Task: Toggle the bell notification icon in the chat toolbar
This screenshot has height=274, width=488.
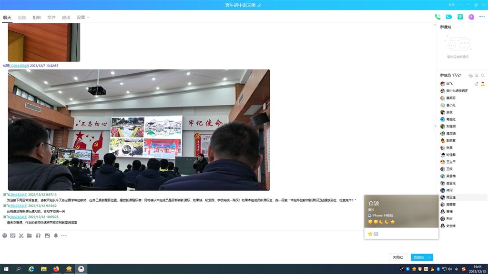Action: click(56, 235)
